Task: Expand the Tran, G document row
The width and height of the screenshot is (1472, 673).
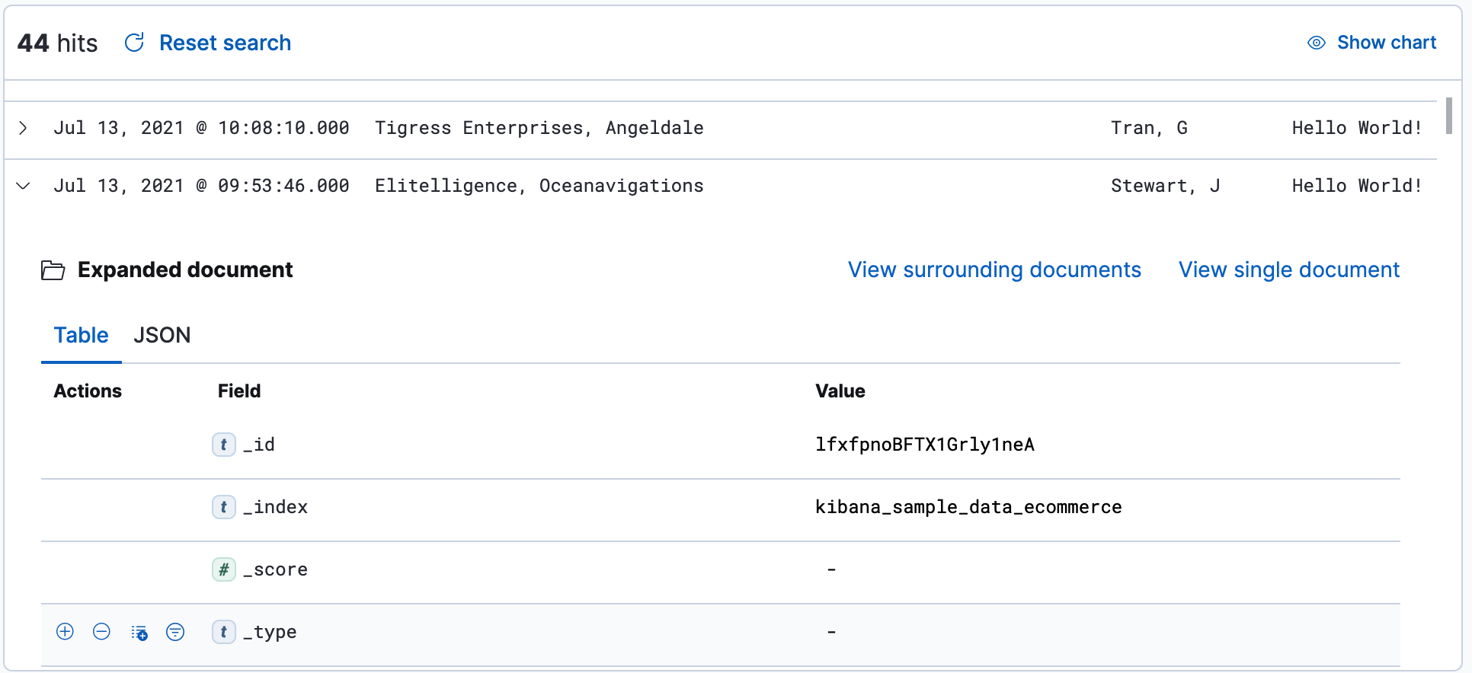Action: [24, 128]
